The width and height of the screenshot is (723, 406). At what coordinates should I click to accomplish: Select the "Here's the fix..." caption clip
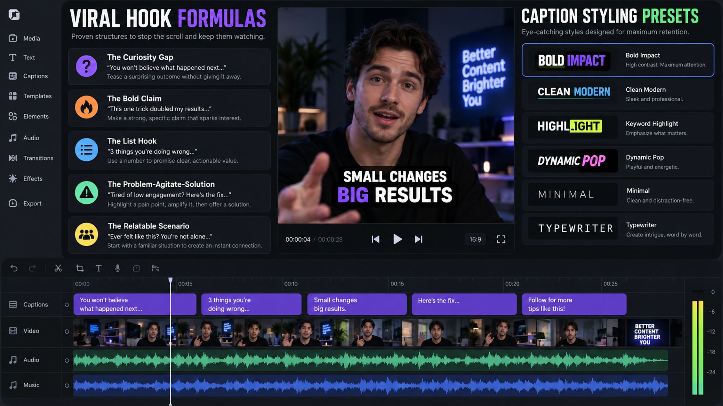point(464,304)
